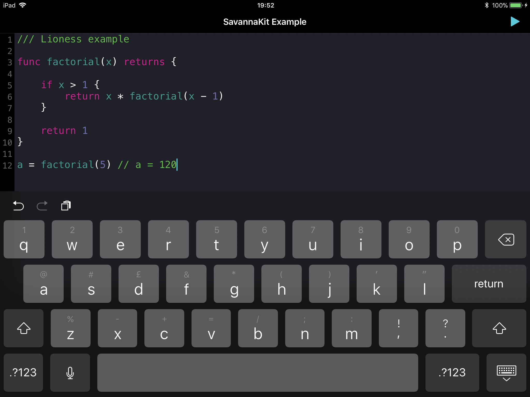Tap the exclamation comma key
This screenshot has height=397, width=530.
pos(399,328)
